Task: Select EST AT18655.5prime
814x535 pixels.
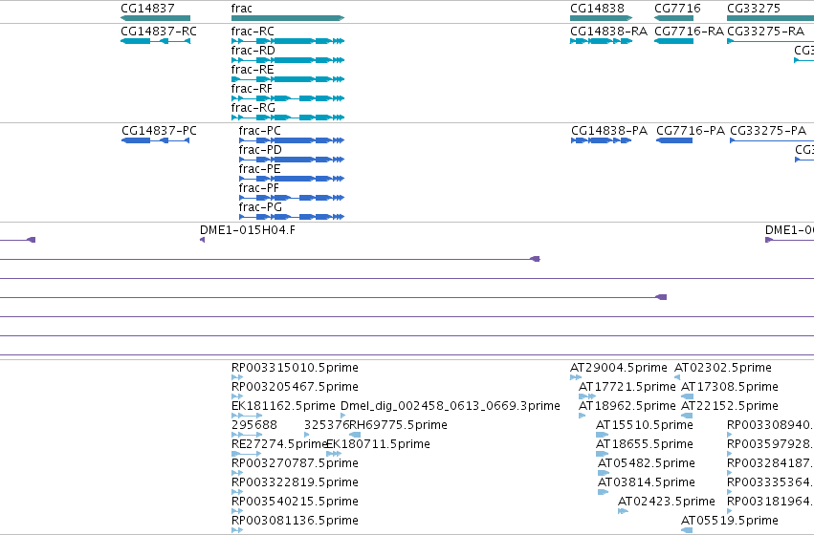Action: (x=603, y=454)
